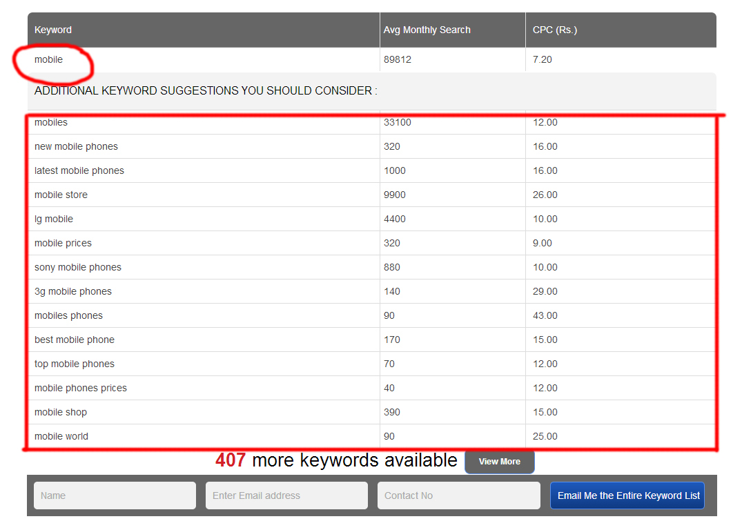This screenshot has height=530, width=742.
Task: Click the View More button
Action: click(x=499, y=462)
